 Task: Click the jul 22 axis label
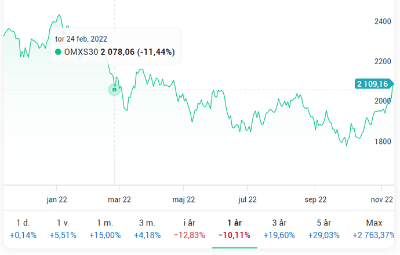click(248, 199)
